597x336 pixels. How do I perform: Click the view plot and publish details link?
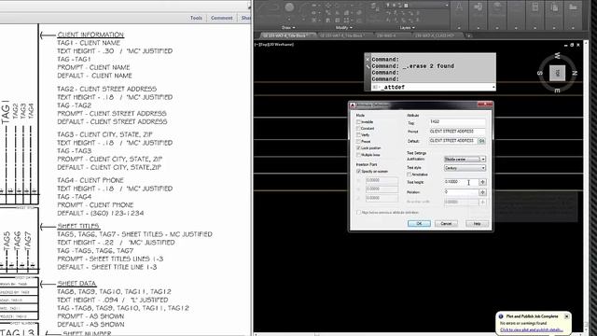tap(532, 329)
